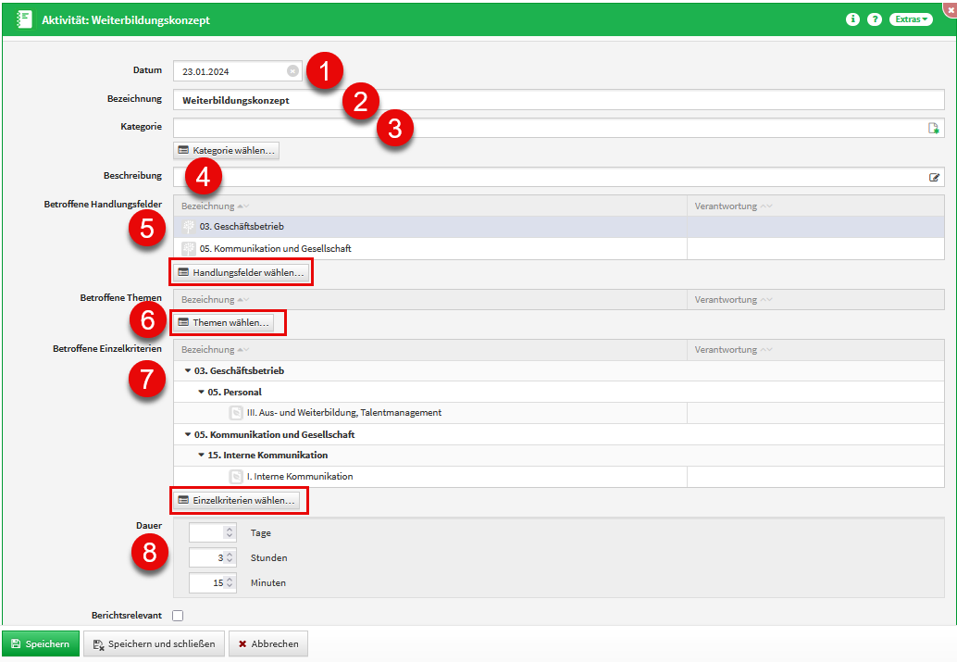957x662 pixels.
Task: Click the 03. Geschäftsbetrieb row icon
Action: pos(188,227)
